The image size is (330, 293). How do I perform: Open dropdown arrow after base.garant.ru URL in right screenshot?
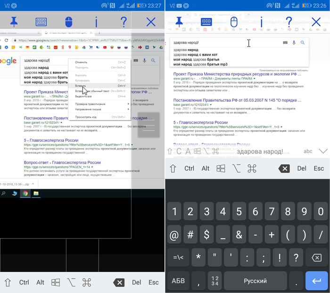click(x=211, y=105)
